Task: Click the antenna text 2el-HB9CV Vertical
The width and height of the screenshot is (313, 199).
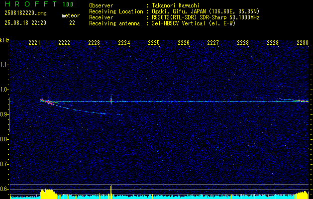Action: [x=179, y=23]
